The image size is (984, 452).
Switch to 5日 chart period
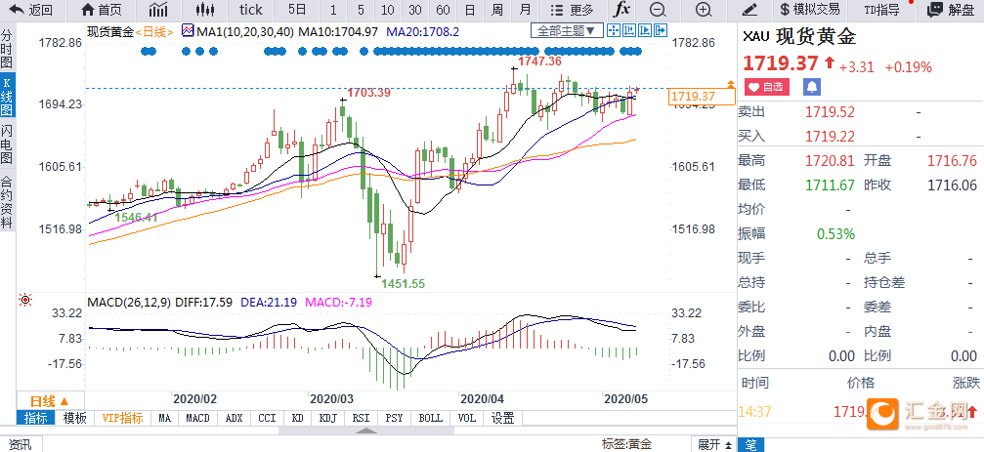click(297, 10)
